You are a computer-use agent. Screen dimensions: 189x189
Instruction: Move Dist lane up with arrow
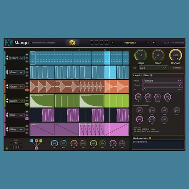point(7,113)
